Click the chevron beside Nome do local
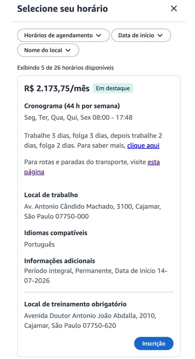The image size is (195, 359). pos(68,50)
